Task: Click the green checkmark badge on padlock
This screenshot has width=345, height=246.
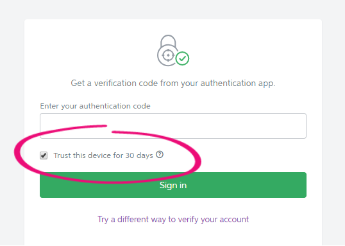Action: point(182,58)
